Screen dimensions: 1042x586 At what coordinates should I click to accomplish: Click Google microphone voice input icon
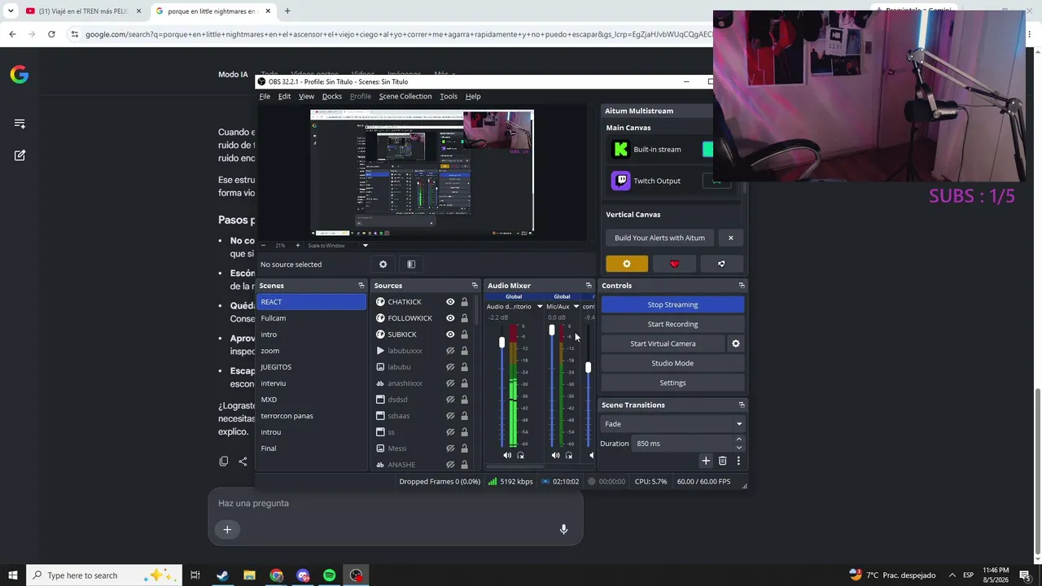[563, 529]
